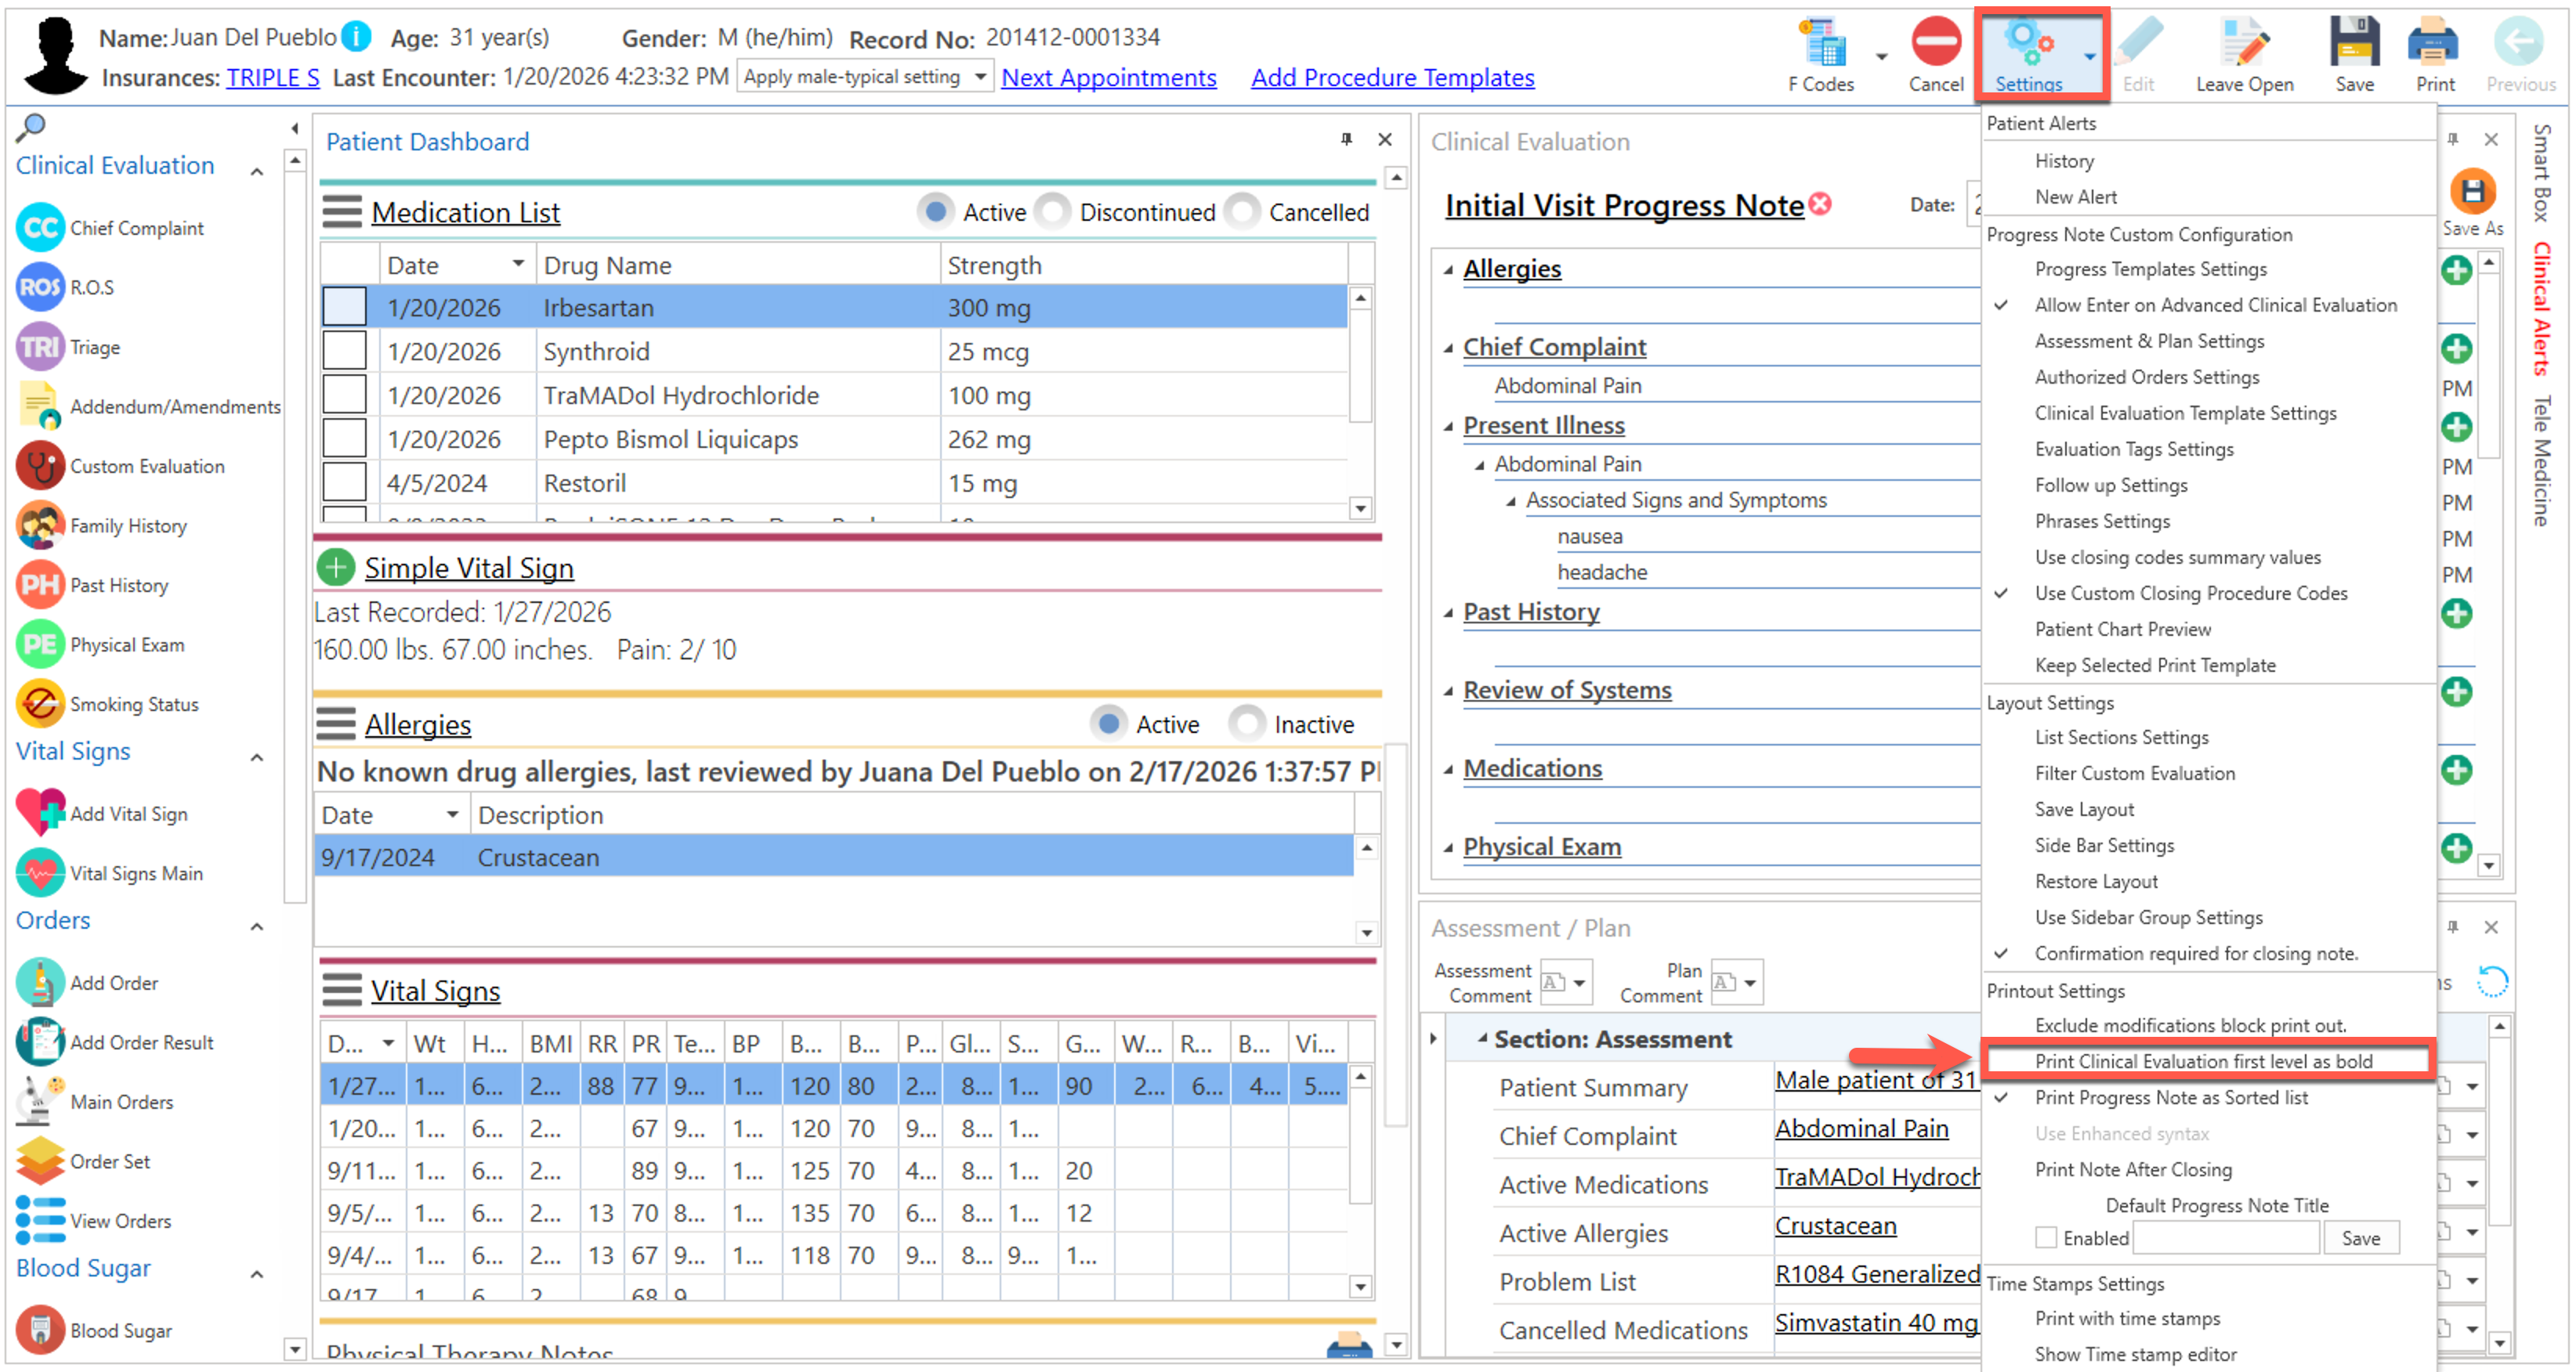Open the Next Appointments link
This screenshot has height=1372, width=2576.
click(x=1108, y=77)
